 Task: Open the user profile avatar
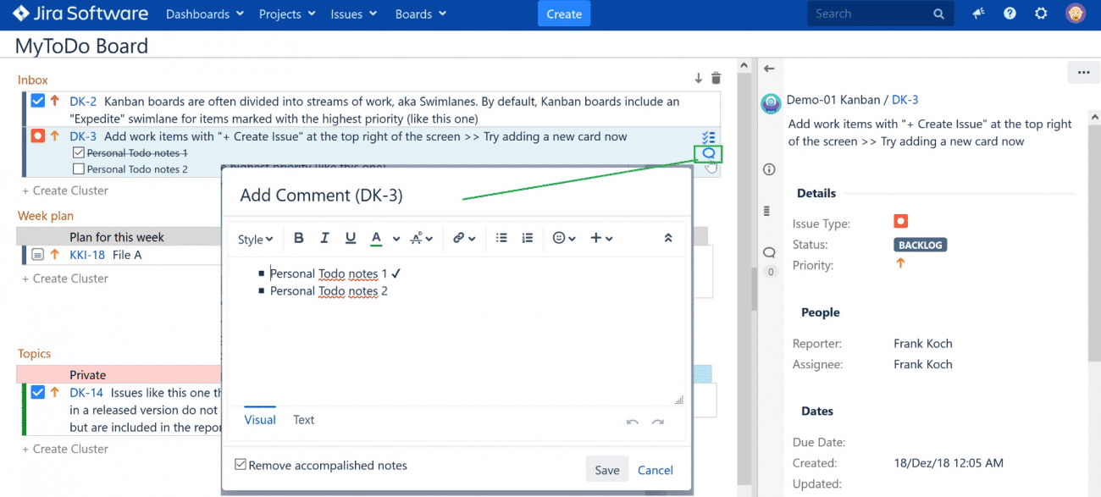pos(1076,14)
